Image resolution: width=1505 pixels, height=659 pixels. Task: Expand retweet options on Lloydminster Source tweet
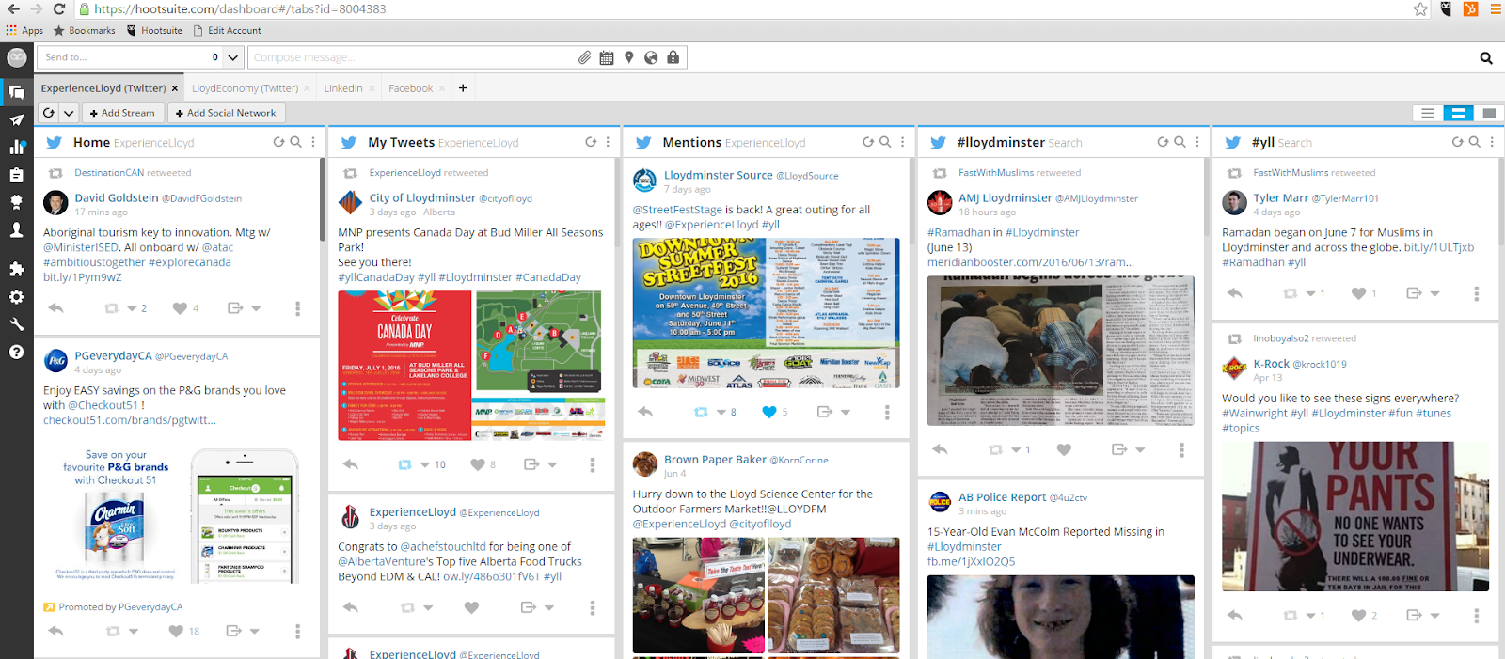[721, 413]
